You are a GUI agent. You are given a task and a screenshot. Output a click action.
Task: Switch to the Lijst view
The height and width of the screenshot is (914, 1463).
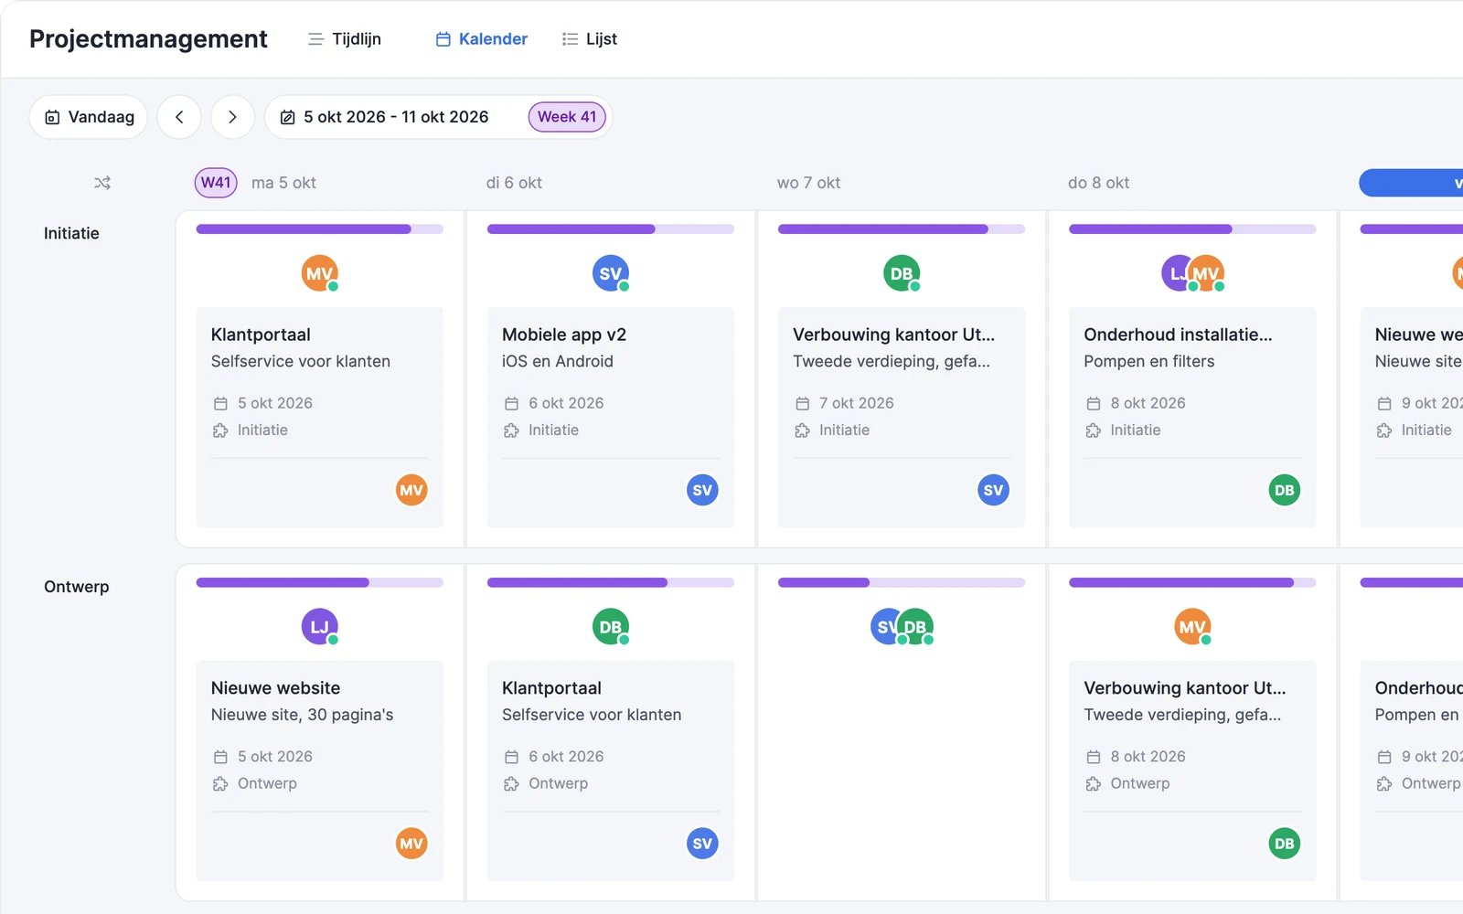pos(590,39)
